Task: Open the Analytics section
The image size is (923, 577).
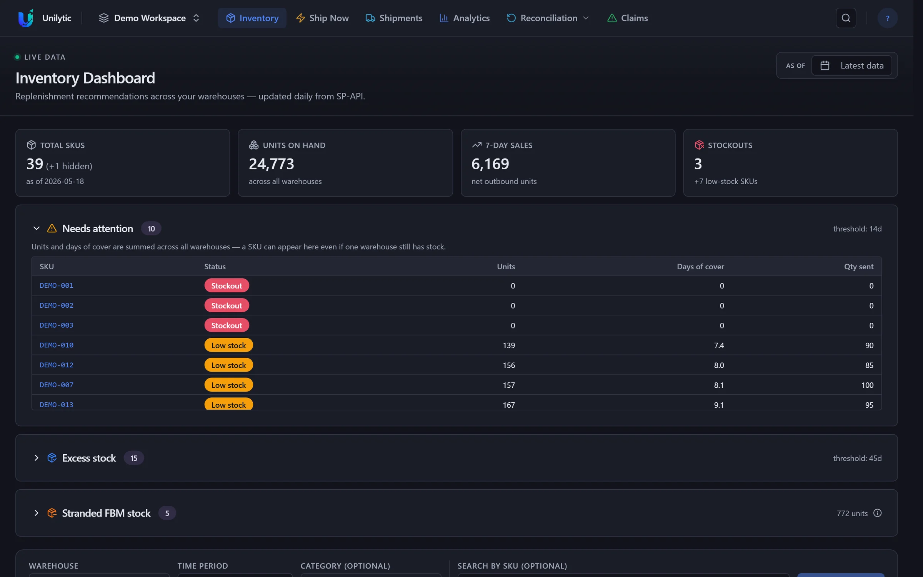Action: tap(464, 18)
